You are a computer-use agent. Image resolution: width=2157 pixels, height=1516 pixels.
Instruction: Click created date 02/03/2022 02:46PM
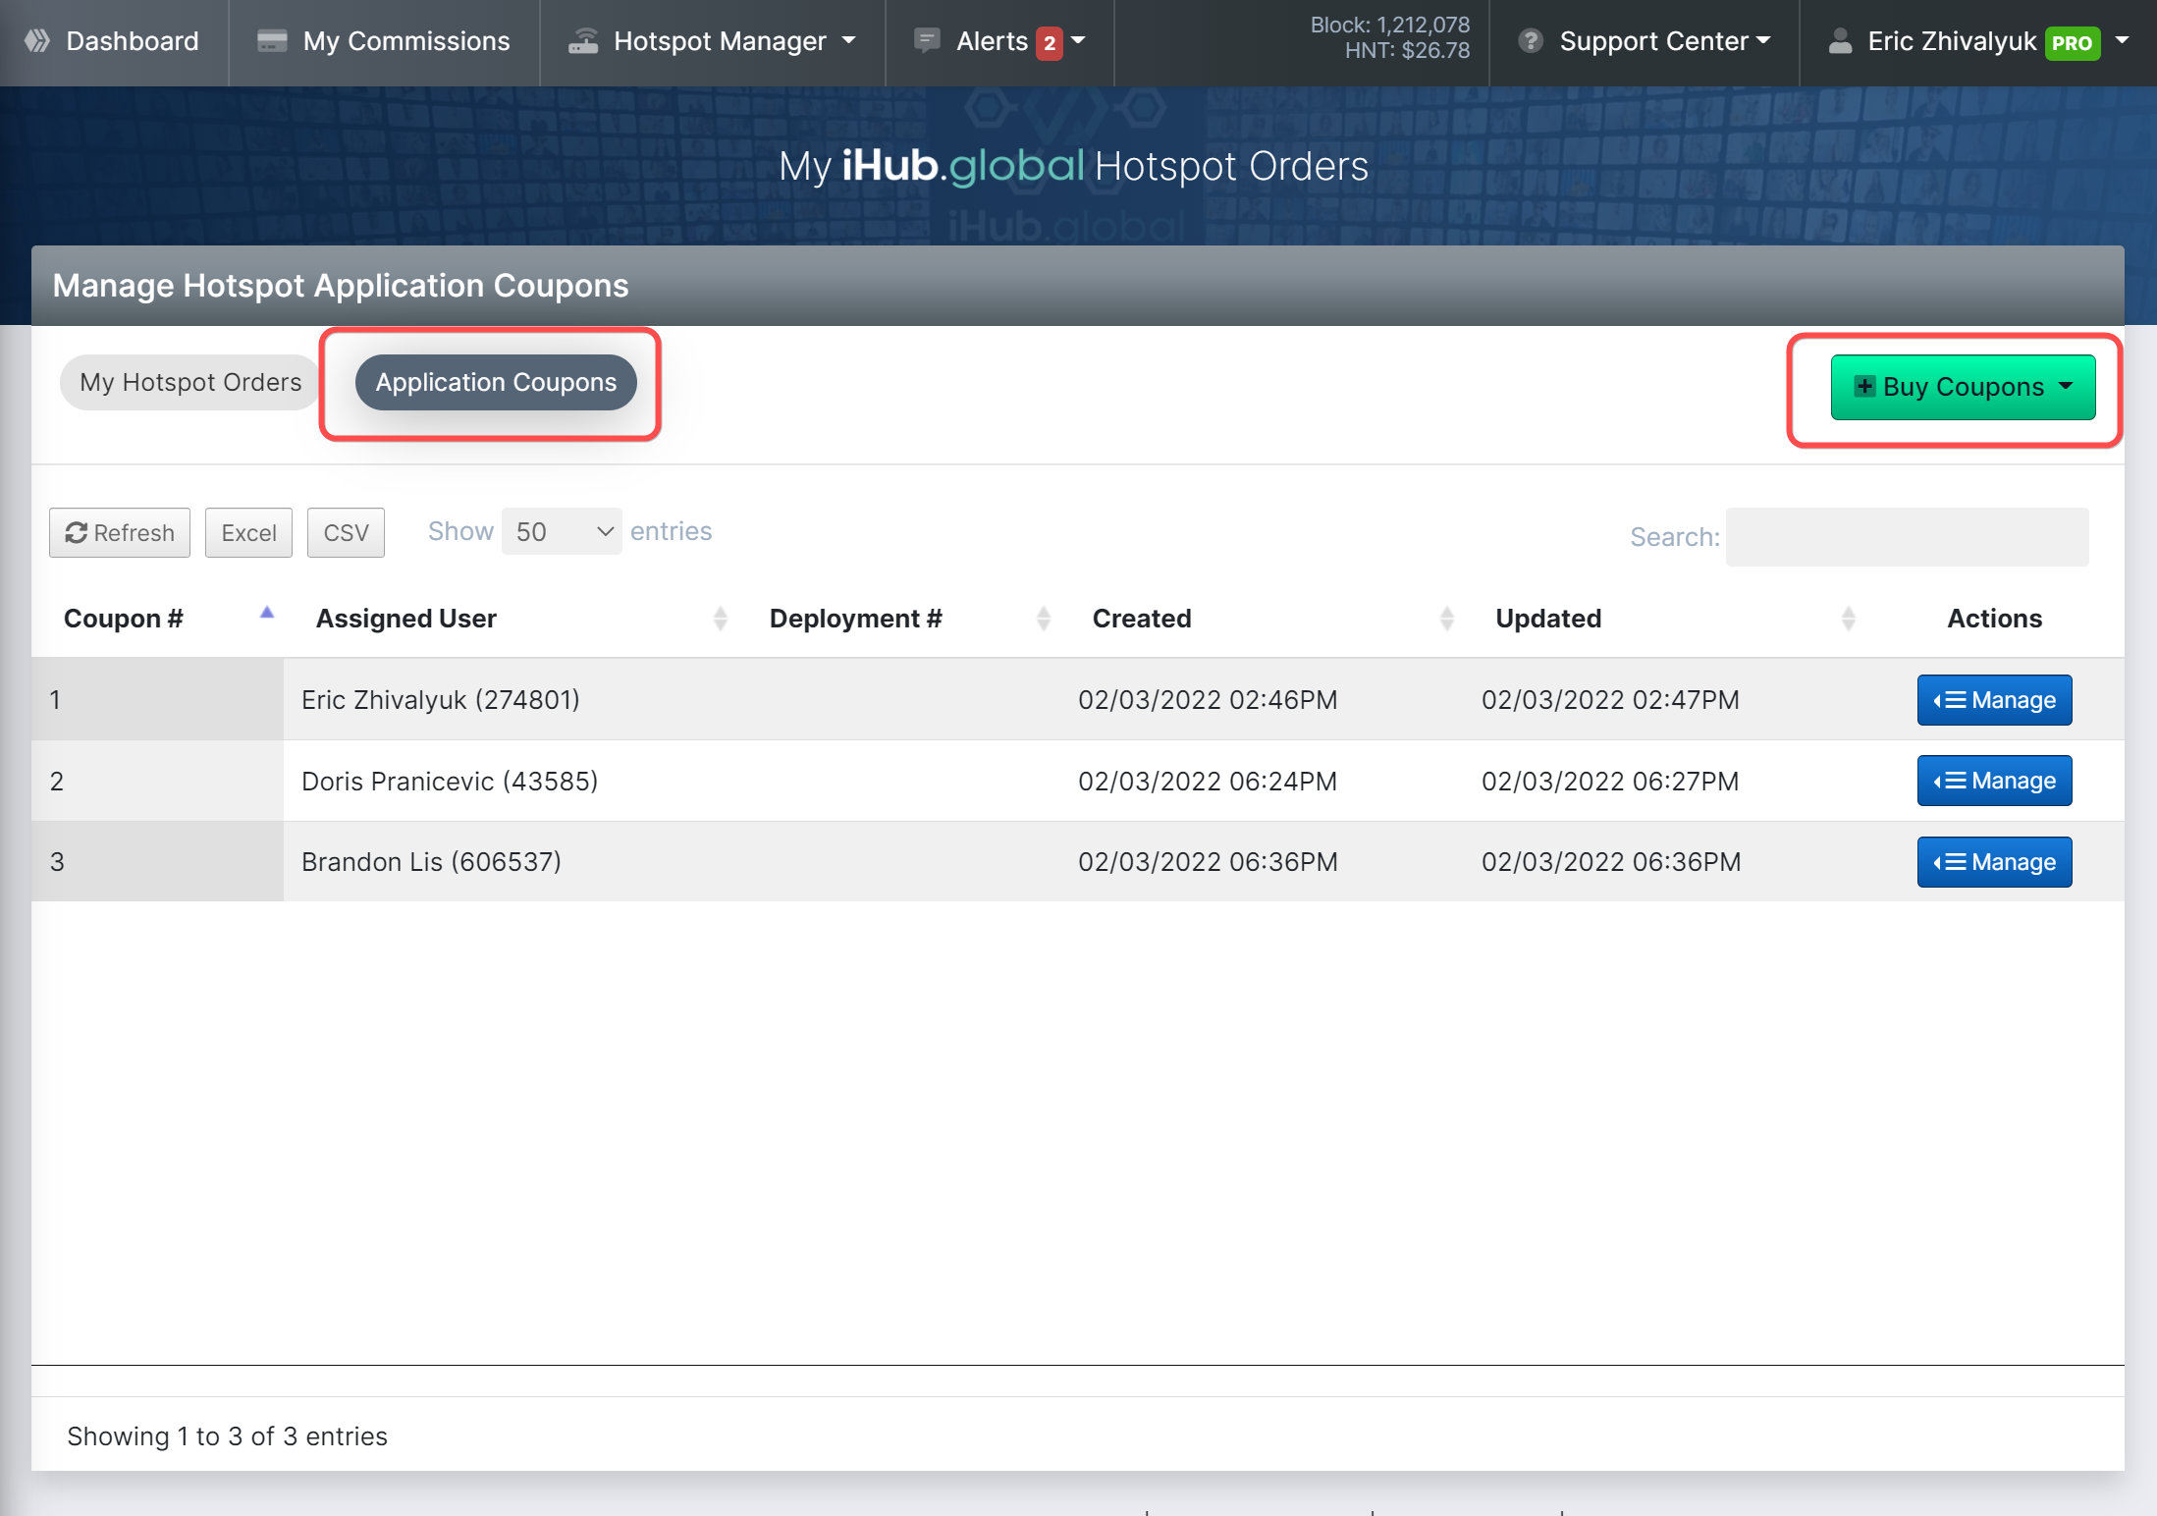tap(1208, 700)
